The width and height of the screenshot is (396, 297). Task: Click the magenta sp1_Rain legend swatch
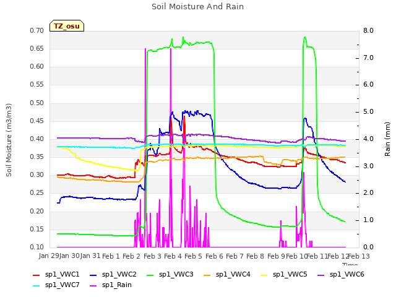click(93, 286)
